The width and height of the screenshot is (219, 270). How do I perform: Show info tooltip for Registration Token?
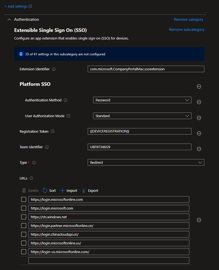coord(53,132)
